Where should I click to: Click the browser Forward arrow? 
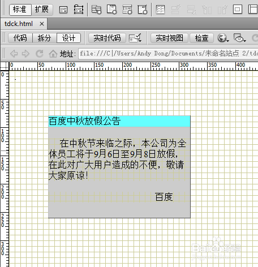25,54
